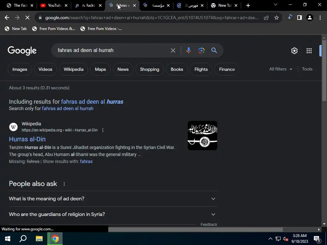Click the vertical scrollbar down arrow

[x=324, y=224]
